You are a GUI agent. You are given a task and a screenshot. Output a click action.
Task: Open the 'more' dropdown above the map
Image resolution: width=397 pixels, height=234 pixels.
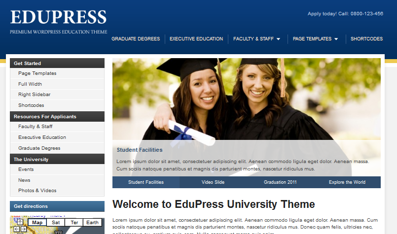coord(58,216)
